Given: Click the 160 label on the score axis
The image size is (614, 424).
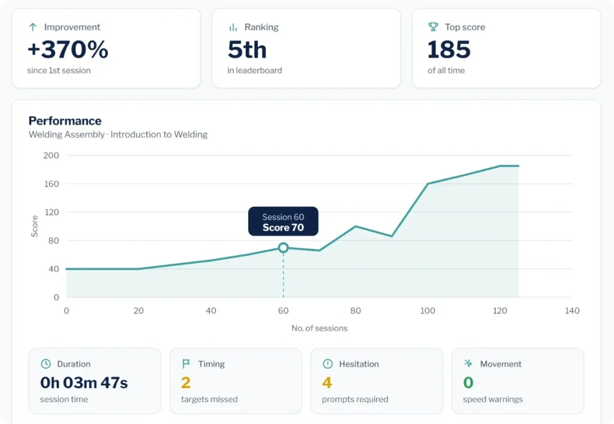Looking at the screenshot, I should point(51,184).
